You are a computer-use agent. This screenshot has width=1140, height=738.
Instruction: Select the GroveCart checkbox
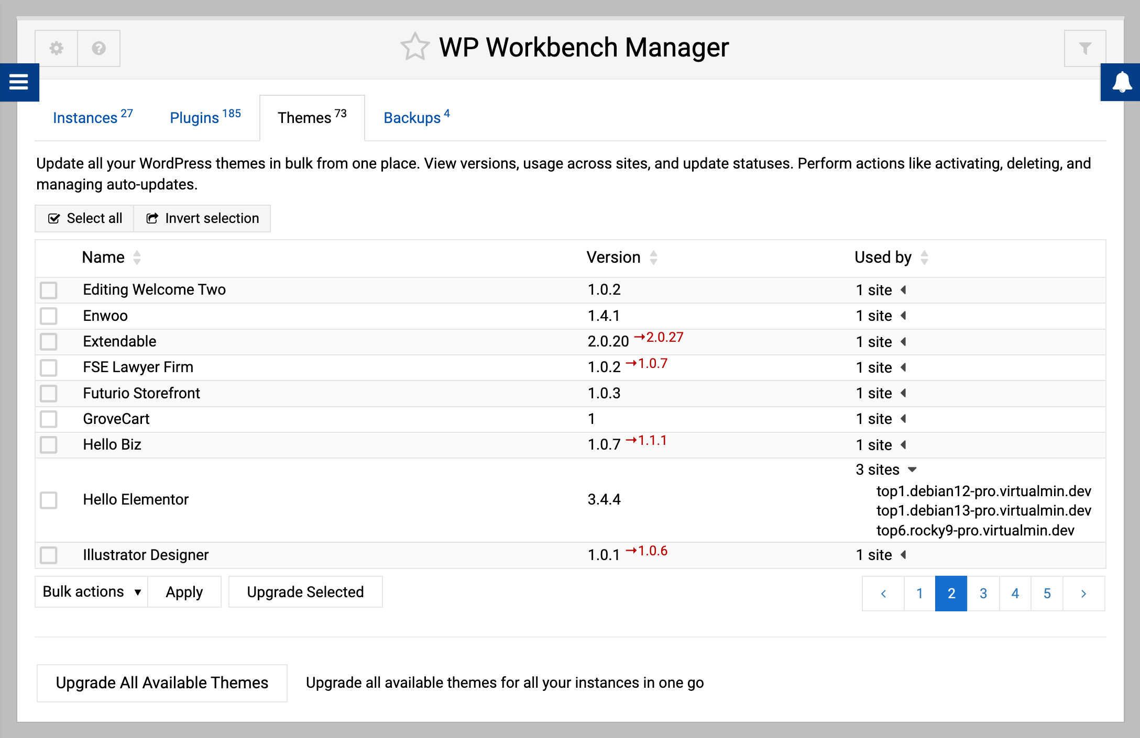[x=49, y=419]
